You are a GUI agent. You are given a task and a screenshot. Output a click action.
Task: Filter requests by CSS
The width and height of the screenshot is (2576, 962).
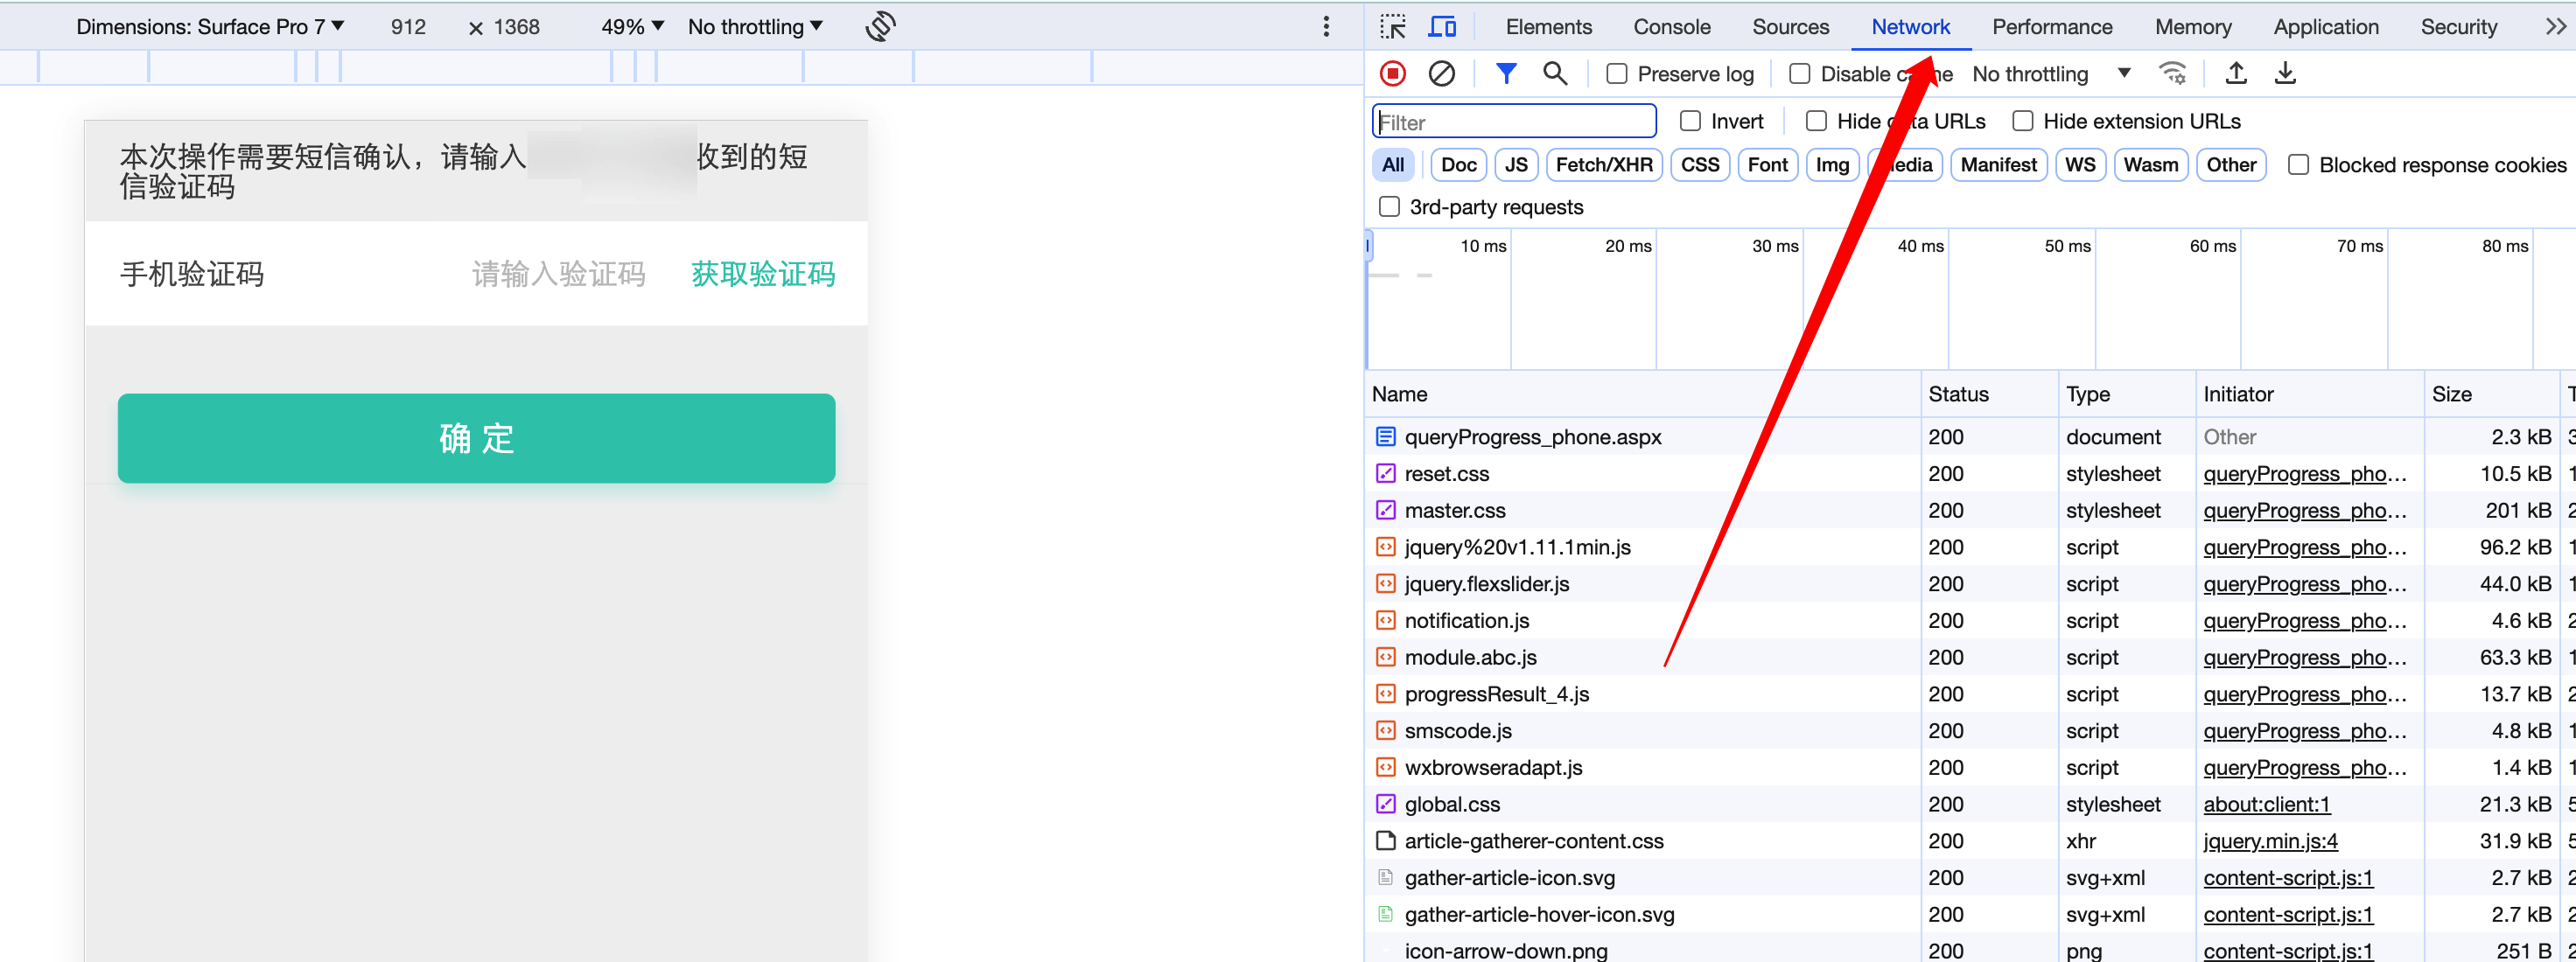[x=1699, y=165]
